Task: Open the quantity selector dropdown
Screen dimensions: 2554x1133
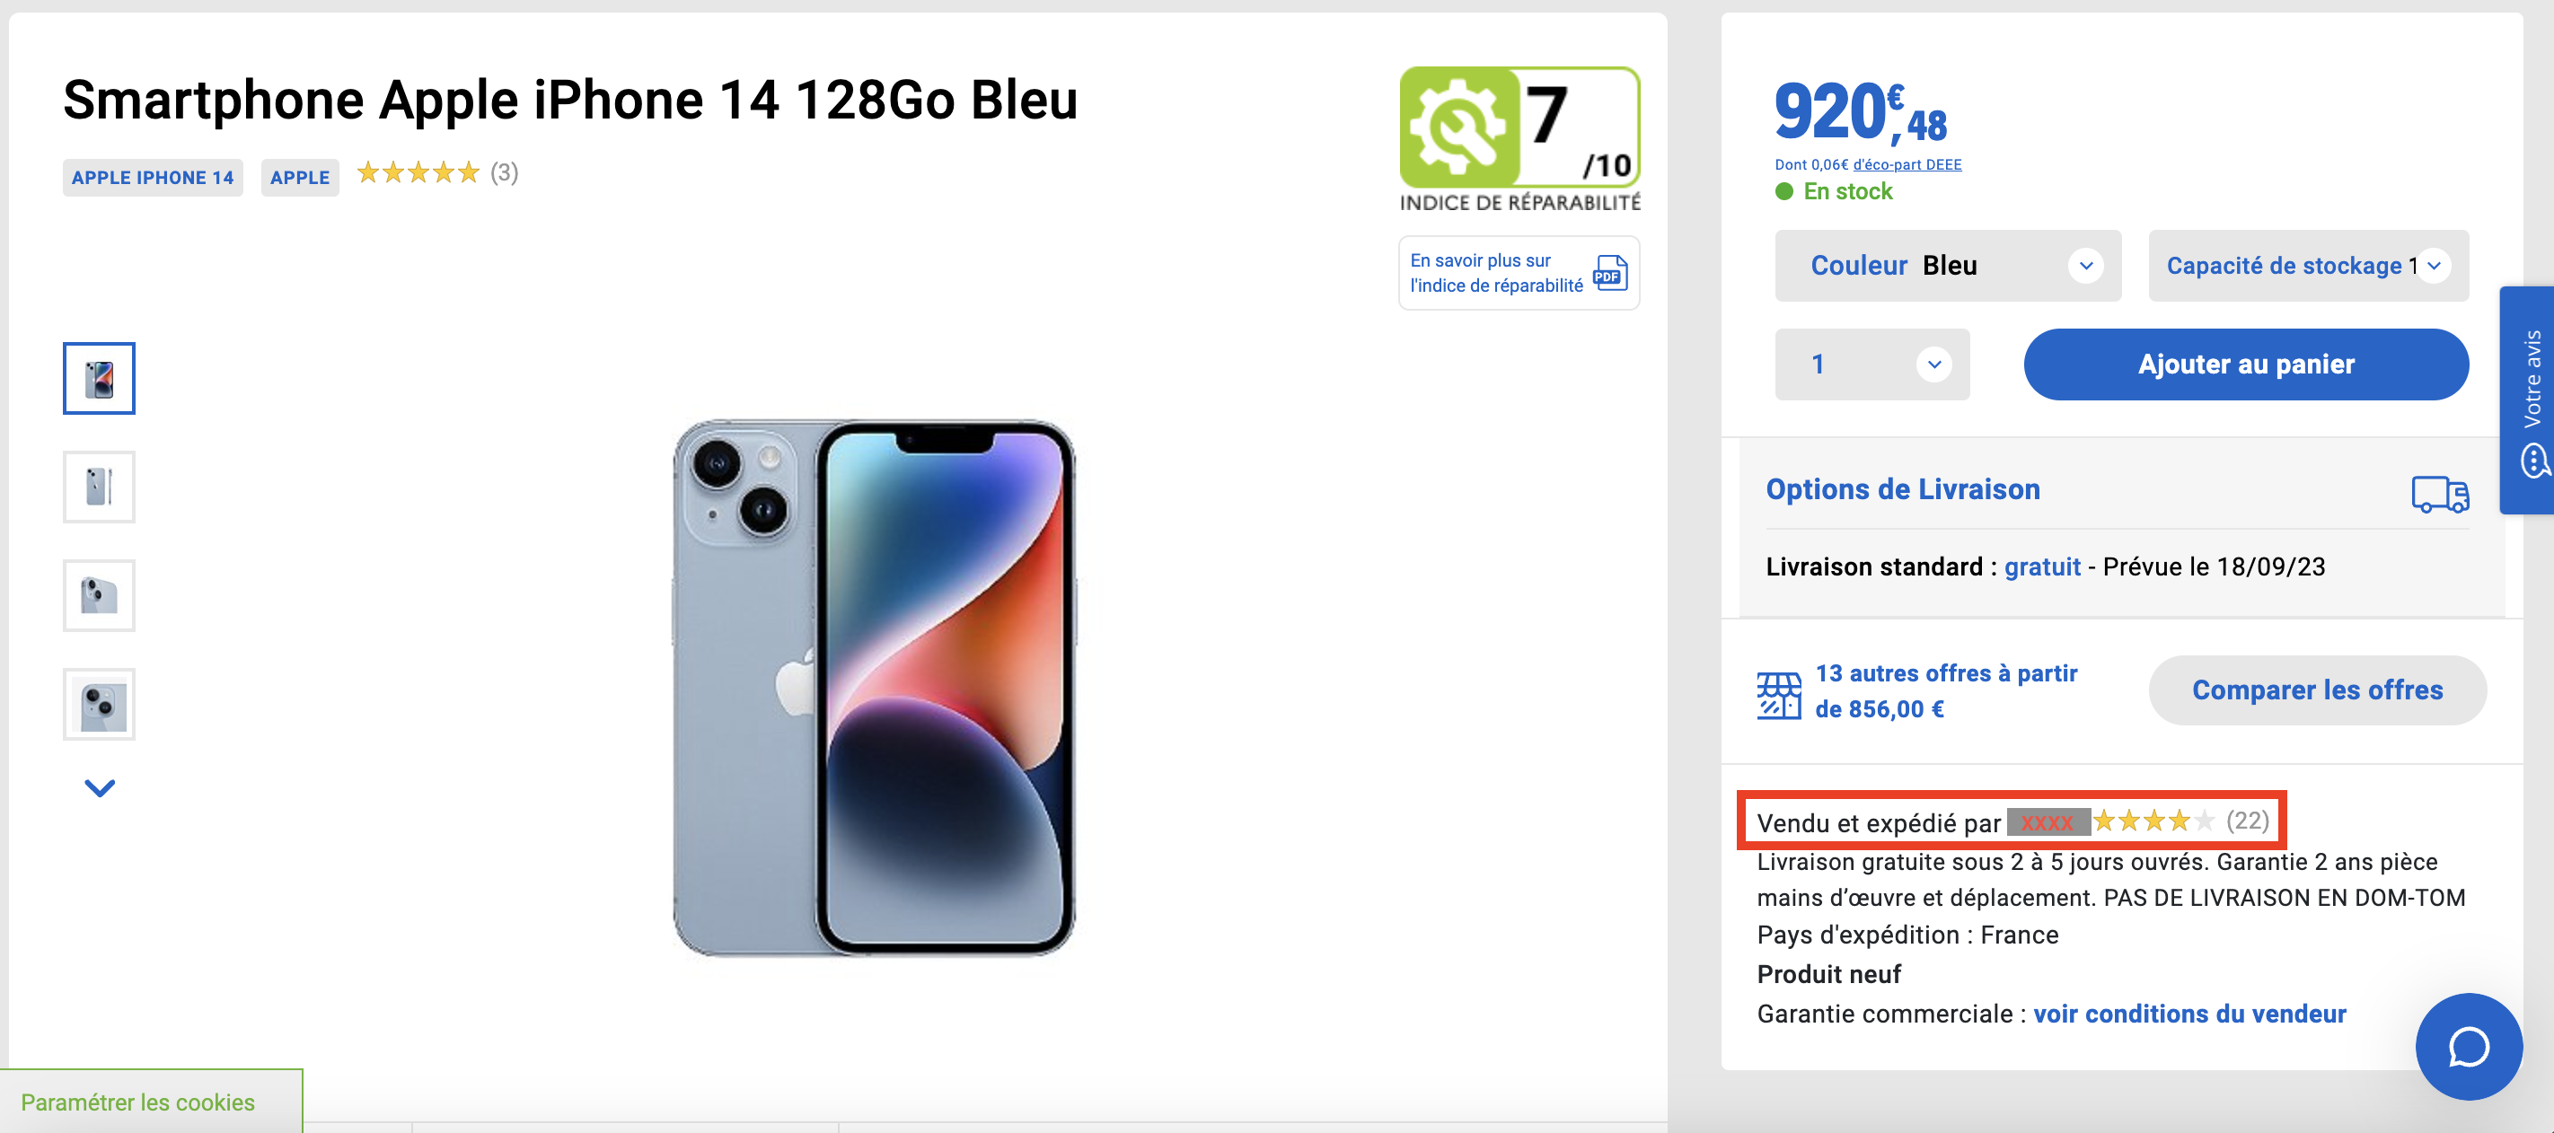Action: pos(1871,364)
